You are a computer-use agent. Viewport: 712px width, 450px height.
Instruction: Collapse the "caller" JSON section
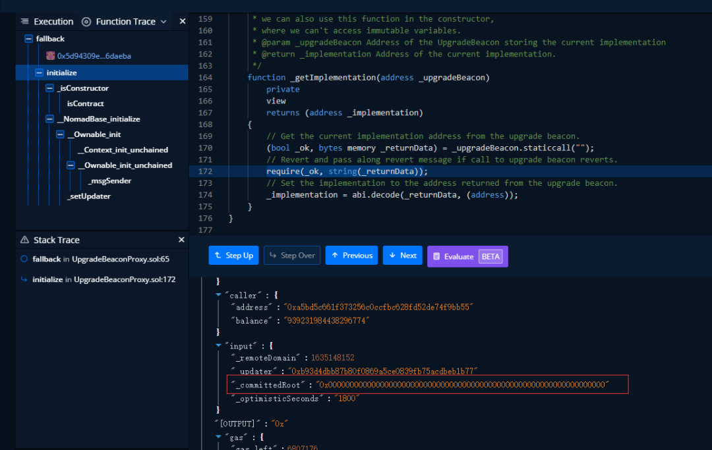(x=218, y=295)
